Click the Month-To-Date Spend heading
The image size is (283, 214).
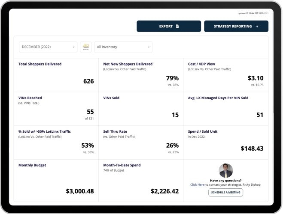coord(122,165)
